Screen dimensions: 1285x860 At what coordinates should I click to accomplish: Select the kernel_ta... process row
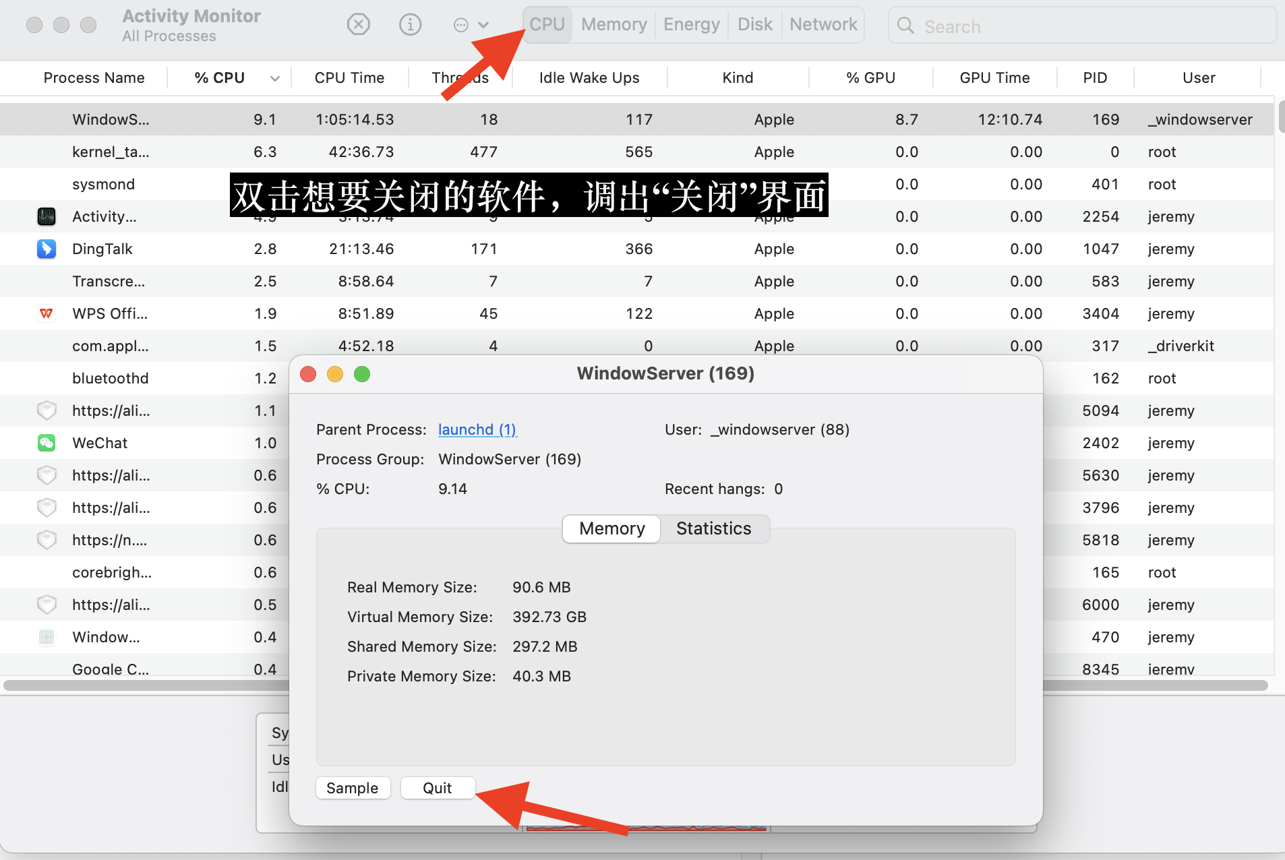(x=636, y=152)
